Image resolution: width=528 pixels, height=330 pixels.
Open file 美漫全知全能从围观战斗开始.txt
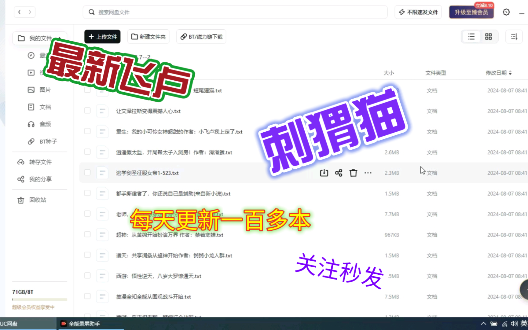coord(153,297)
